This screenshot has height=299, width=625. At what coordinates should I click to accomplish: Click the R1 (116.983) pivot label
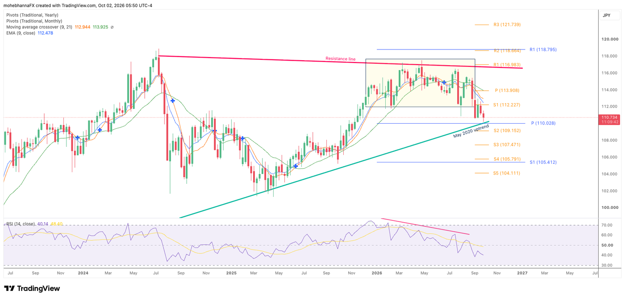click(507, 65)
